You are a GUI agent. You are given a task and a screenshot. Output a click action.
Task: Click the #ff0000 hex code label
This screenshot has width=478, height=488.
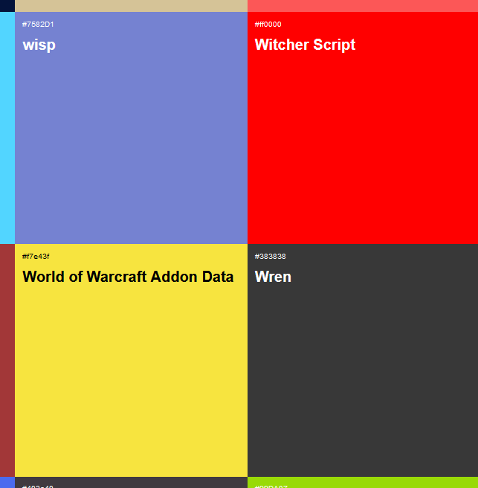tap(268, 25)
